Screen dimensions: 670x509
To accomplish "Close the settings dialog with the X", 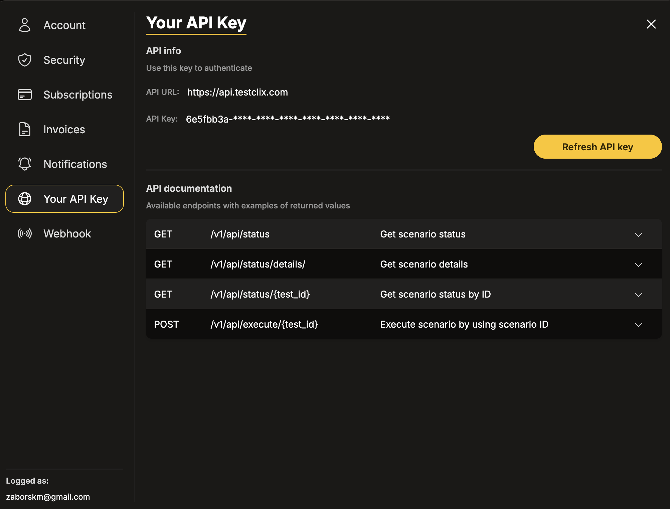I will pos(651,24).
